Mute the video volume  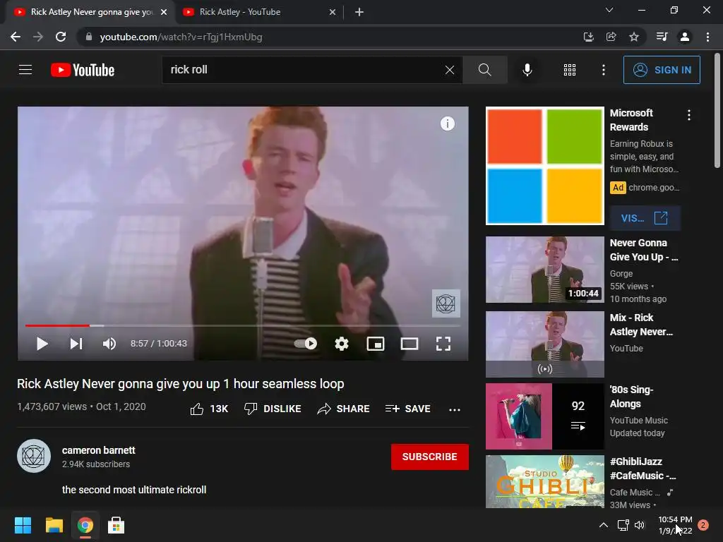109,344
